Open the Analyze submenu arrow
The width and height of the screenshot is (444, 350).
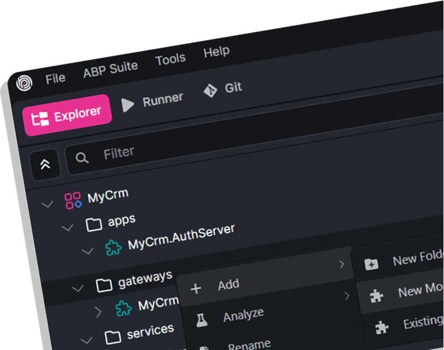pos(347,296)
